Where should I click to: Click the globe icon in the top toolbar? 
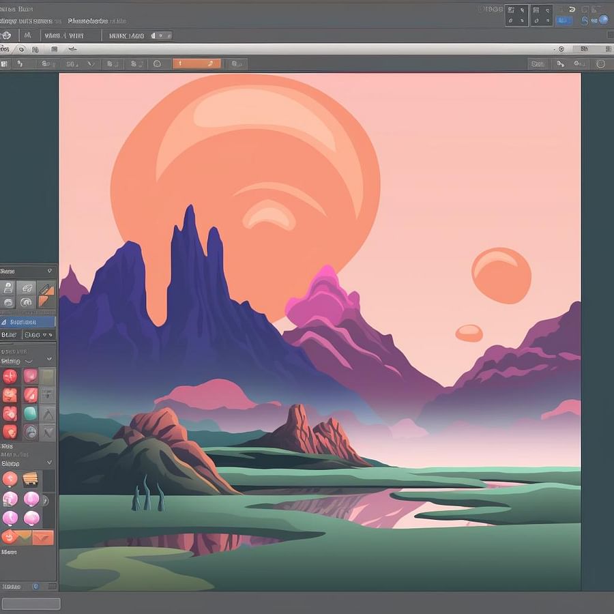(x=6, y=35)
